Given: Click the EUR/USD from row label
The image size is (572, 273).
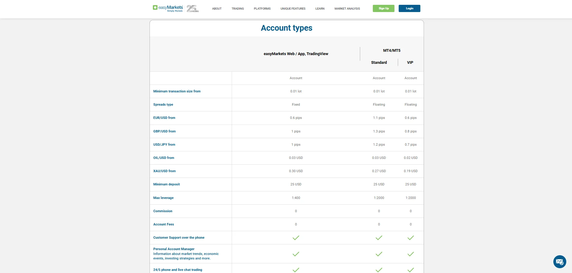Looking at the screenshot, I should [164, 118].
